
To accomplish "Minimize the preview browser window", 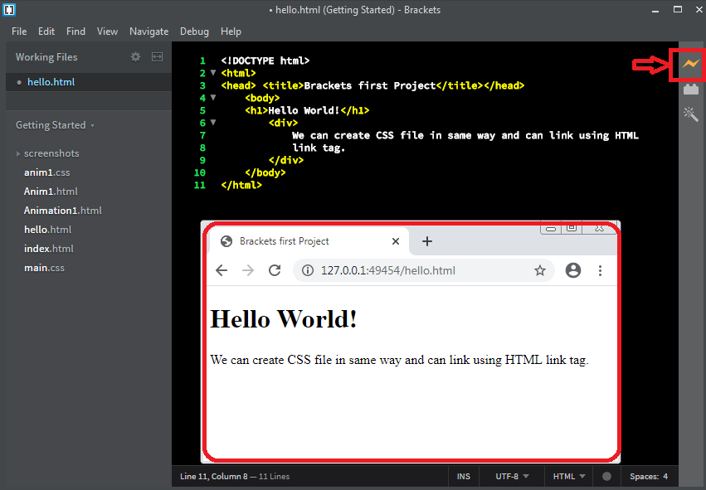I will click(x=551, y=229).
